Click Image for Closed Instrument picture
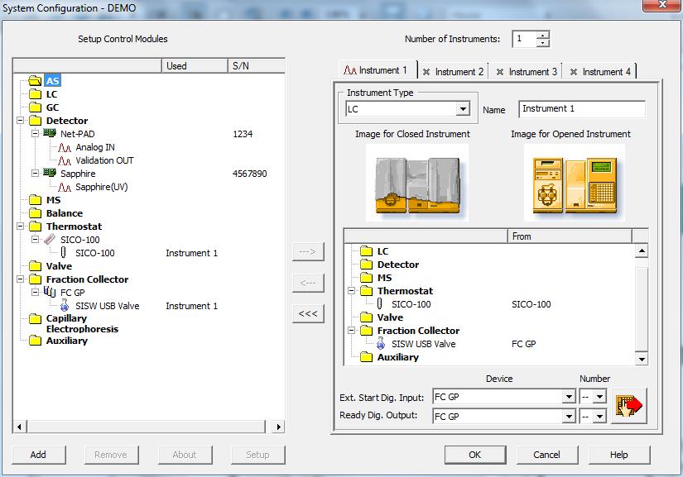 click(417, 183)
